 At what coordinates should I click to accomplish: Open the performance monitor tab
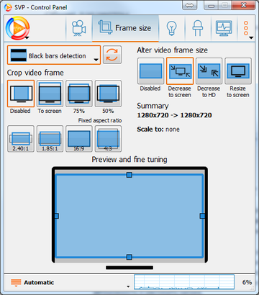coord(224,28)
